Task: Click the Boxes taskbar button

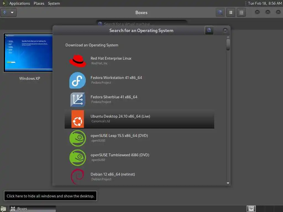Action: [33, 209]
